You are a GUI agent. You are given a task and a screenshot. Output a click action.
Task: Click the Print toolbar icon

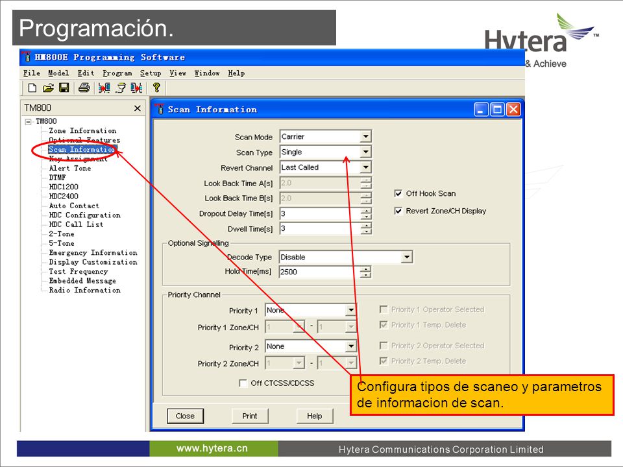[84, 88]
